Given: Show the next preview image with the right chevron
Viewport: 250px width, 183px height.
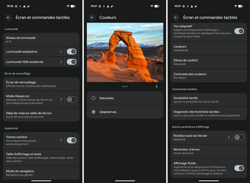Looking at the screenshot, I should pyautogui.click(x=157, y=86).
